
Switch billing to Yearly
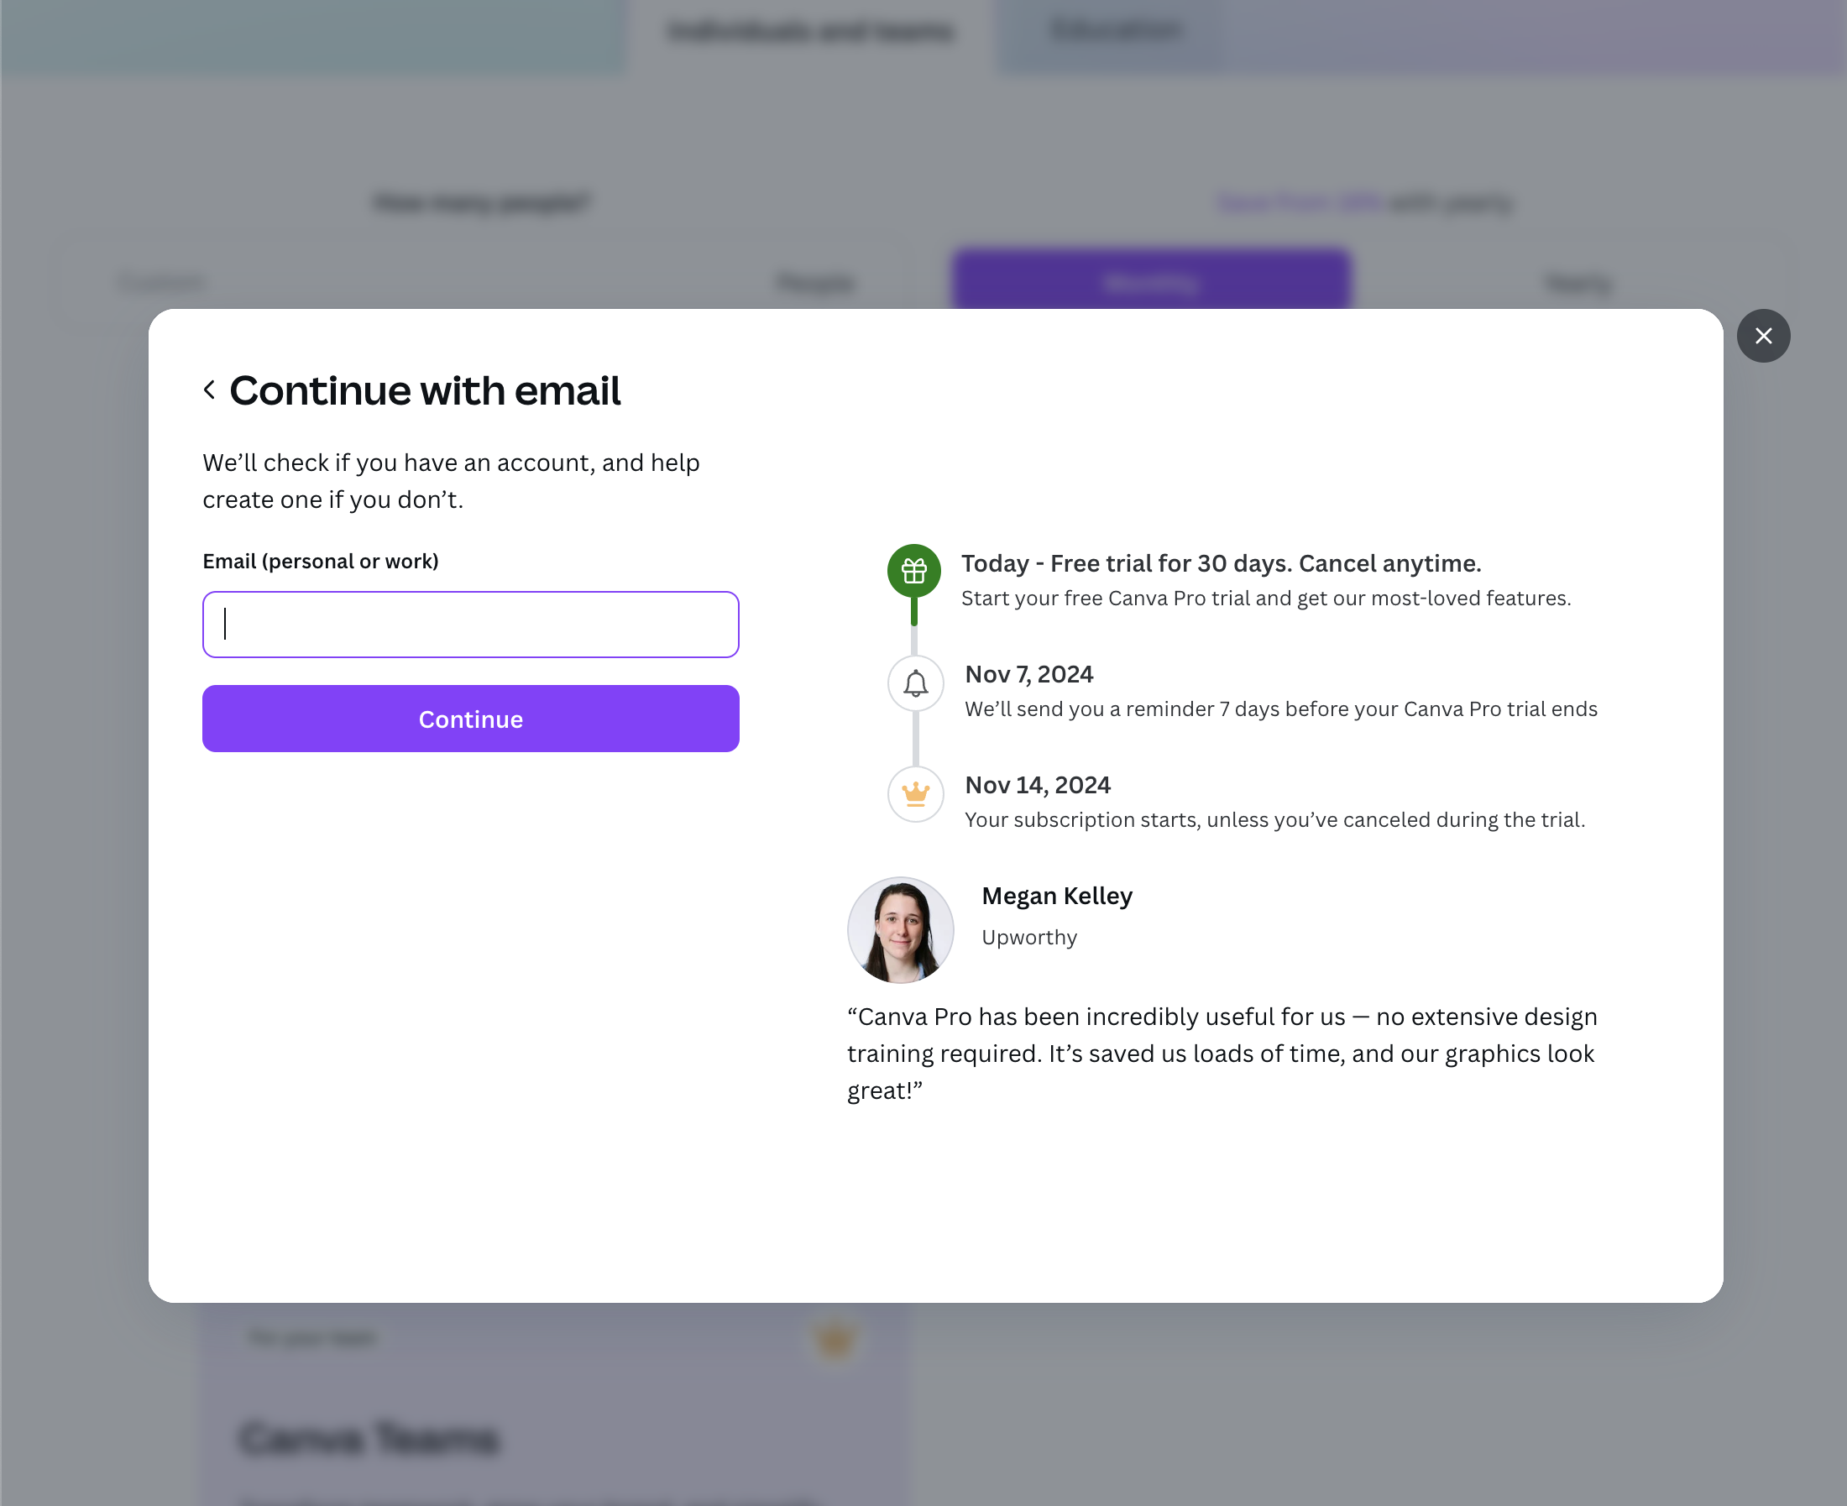click(1578, 283)
